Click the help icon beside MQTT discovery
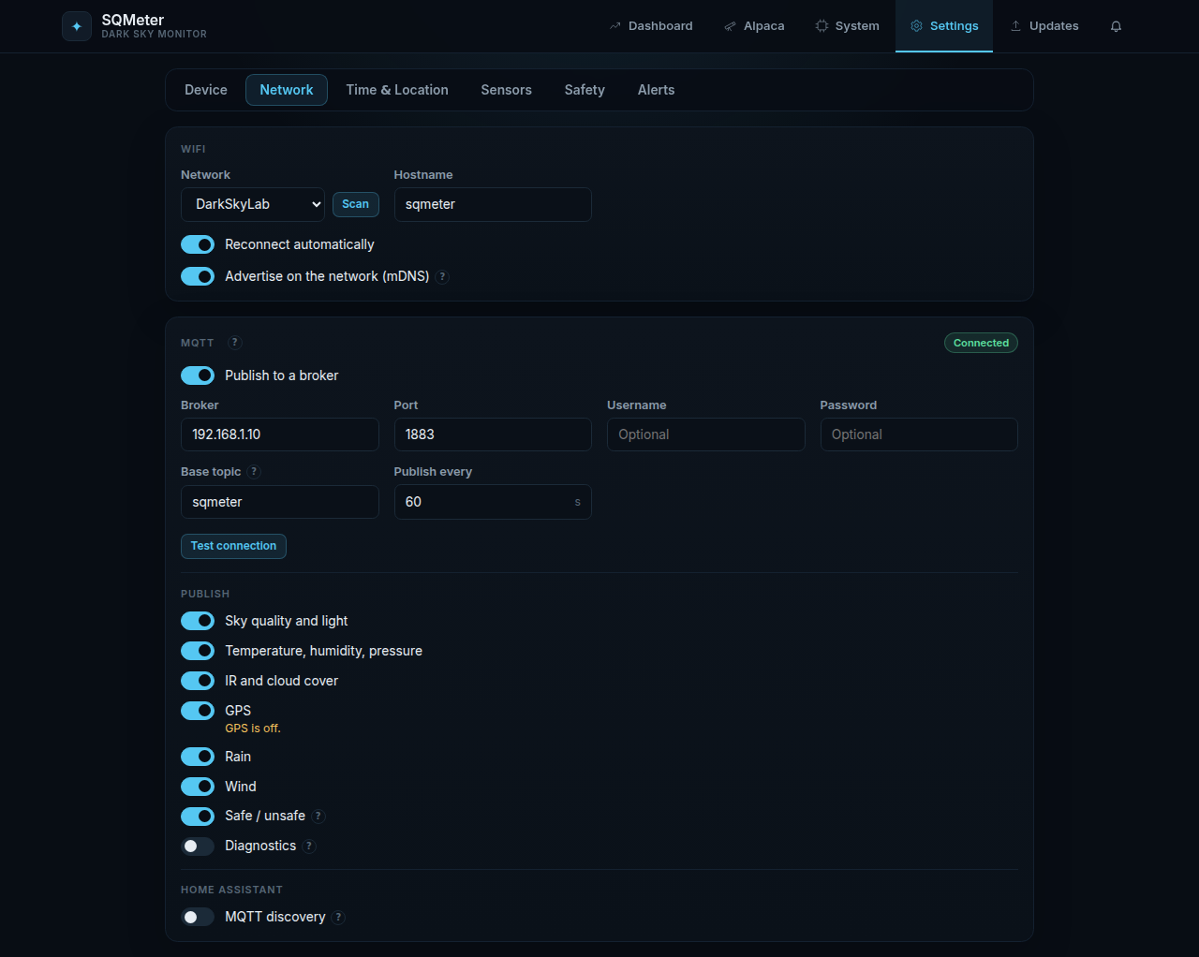This screenshot has height=957, width=1199. click(x=339, y=918)
